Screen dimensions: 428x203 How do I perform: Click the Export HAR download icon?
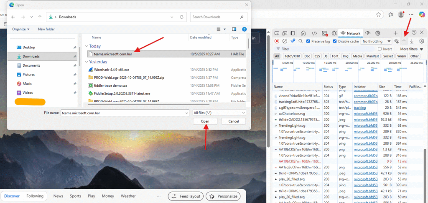pos(412,41)
